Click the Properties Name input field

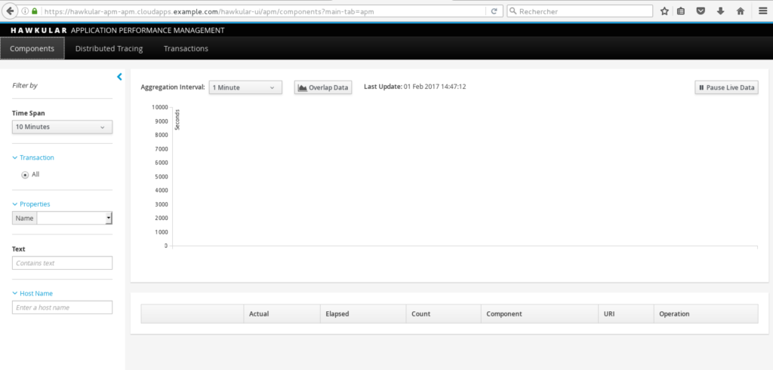(x=72, y=218)
